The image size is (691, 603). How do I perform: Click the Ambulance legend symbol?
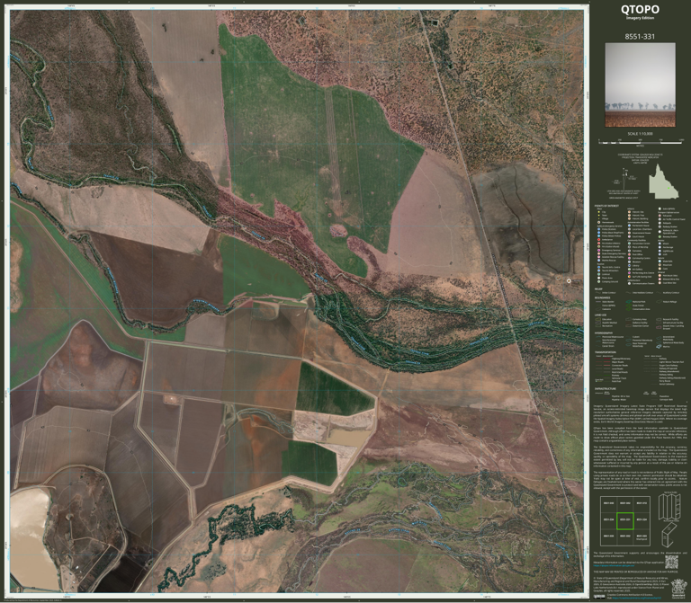(599, 239)
